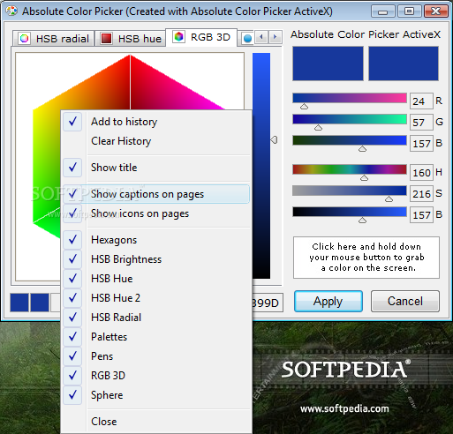Adjust the blue channel slider
The width and height of the screenshot is (453, 434).
click(350, 140)
